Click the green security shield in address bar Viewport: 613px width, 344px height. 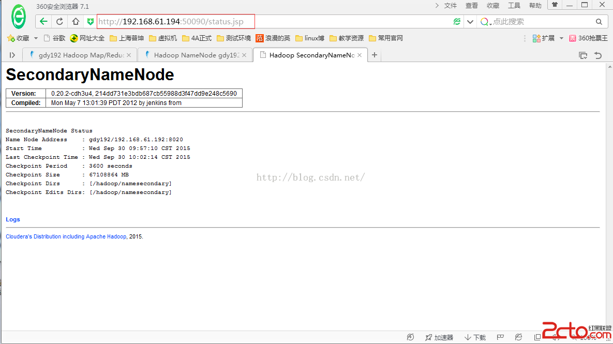tap(91, 22)
